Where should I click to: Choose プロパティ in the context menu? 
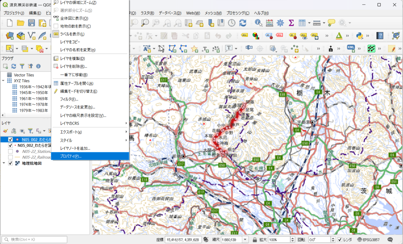click(x=90, y=156)
